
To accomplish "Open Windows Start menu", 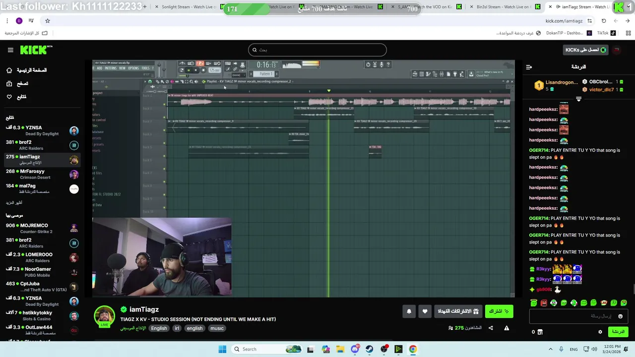I will (x=222, y=349).
